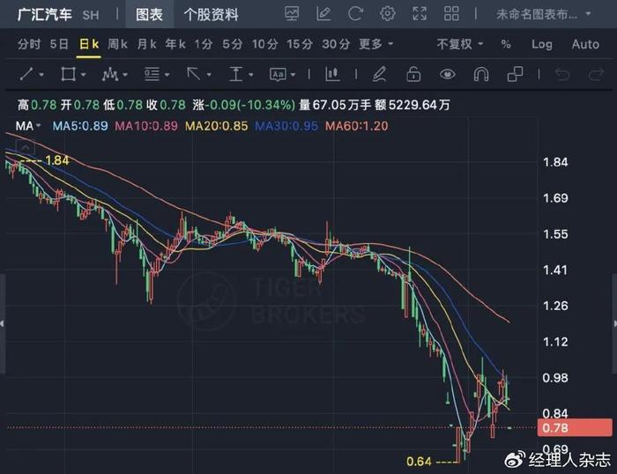Switch to 15分 interval

coord(300,44)
